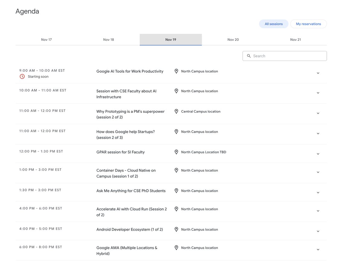This screenshot has width=362, height=272.
Task: Click the 6:00 PM - 8:00 PM EST time
Action: coord(41,247)
